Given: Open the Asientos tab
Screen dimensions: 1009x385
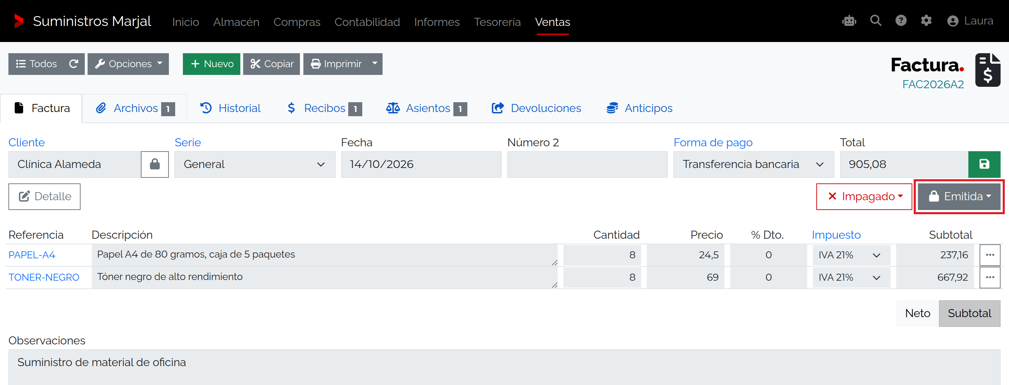Looking at the screenshot, I should pyautogui.click(x=426, y=108).
